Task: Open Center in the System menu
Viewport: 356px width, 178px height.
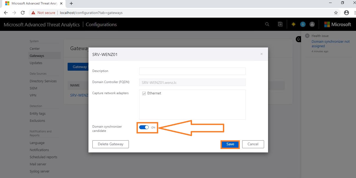Action: (x=35, y=49)
